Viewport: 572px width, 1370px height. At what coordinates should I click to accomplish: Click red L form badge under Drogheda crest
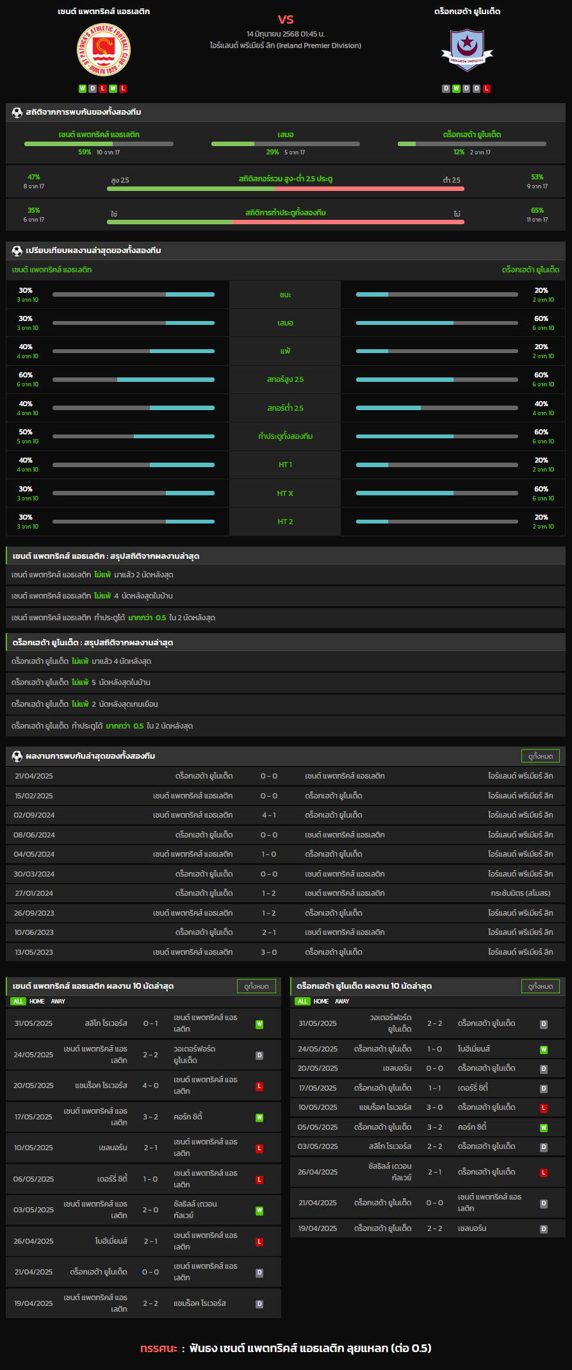[487, 88]
